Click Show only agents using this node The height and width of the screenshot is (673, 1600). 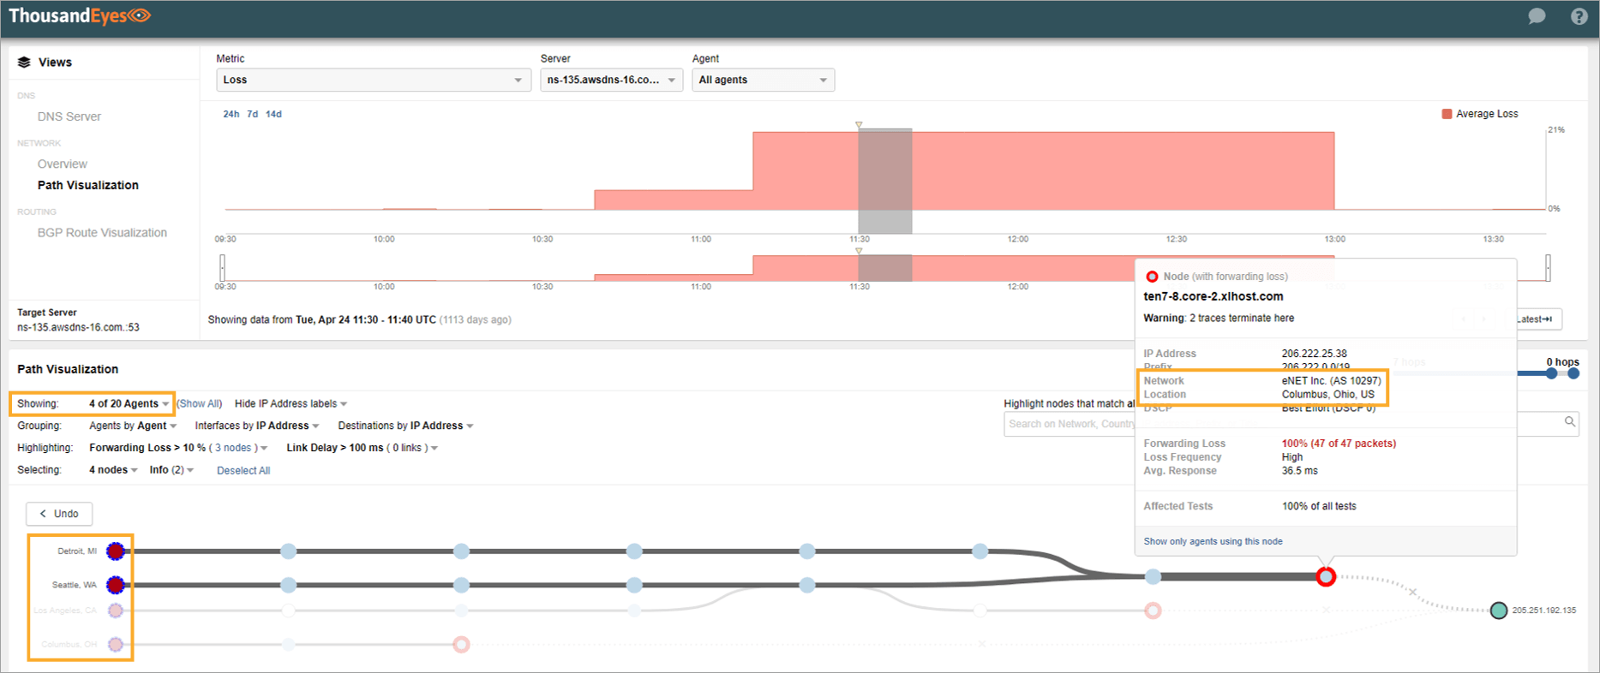point(1213,541)
